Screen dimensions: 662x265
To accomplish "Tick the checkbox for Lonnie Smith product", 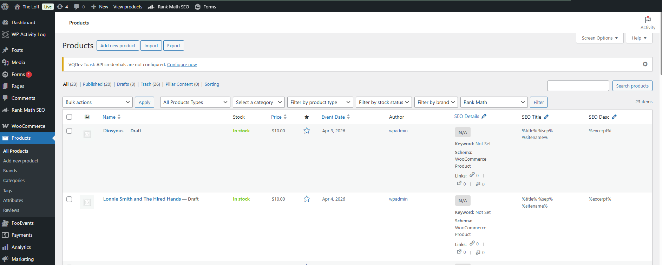I will tap(69, 199).
